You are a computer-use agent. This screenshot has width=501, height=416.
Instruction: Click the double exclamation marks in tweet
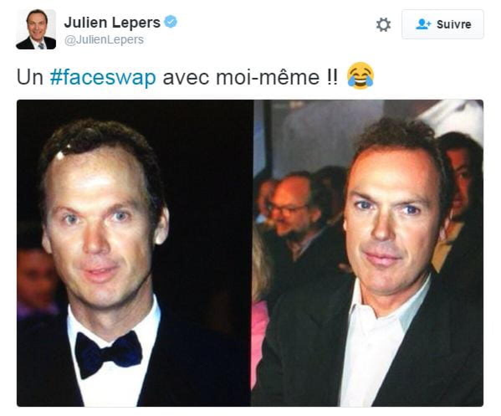[332, 77]
